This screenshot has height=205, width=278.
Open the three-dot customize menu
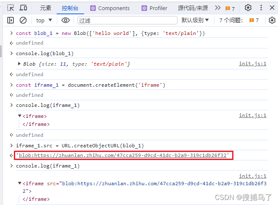click(261, 8)
